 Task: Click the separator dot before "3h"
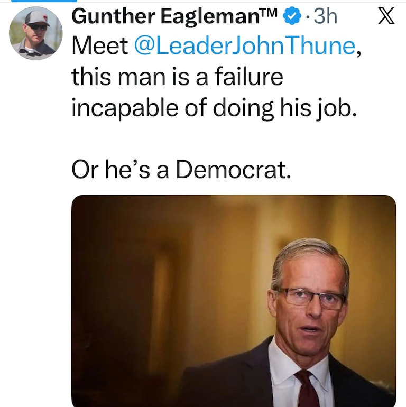[307, 17]
